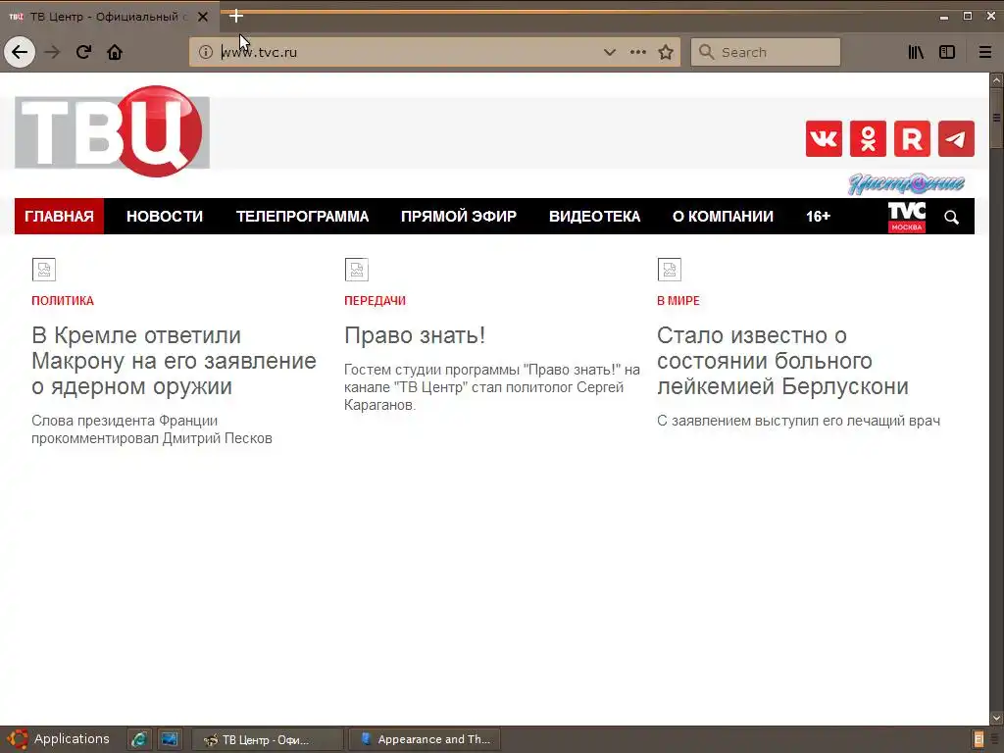
Task: Open the ПОЛИТИКА category link
Action: click(63, 301)
